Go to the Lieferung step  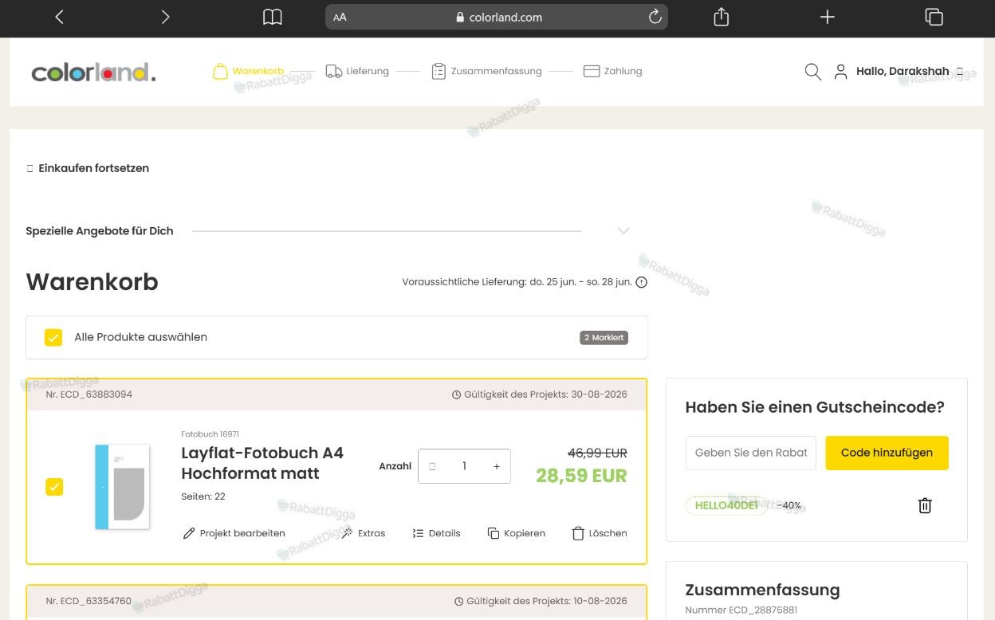coord(357,71)
